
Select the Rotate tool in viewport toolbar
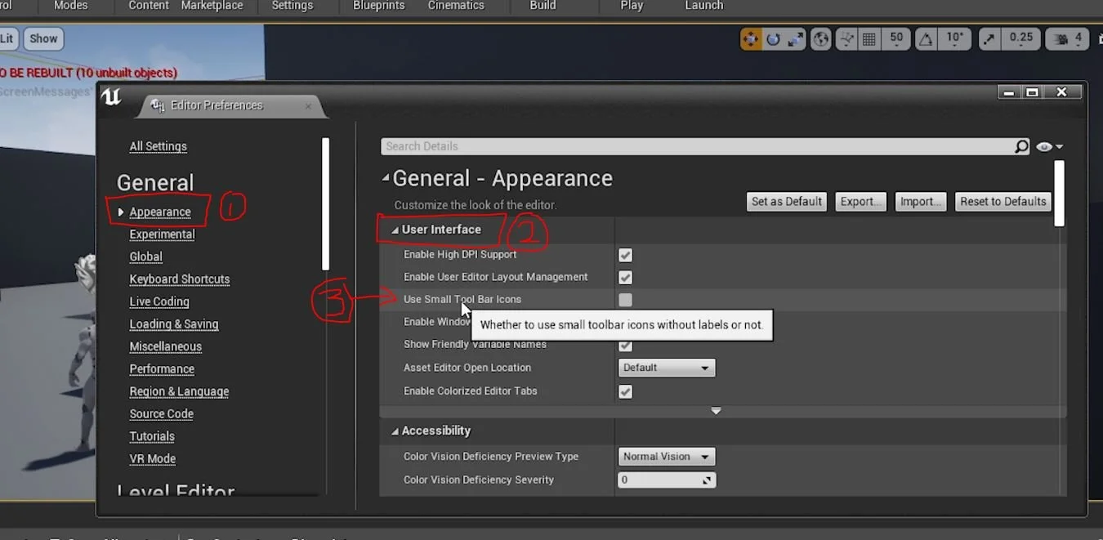point(773,38)
